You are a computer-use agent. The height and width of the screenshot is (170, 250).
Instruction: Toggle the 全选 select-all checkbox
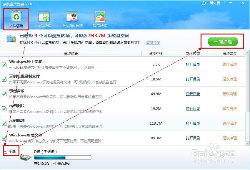tap(6, 151)
